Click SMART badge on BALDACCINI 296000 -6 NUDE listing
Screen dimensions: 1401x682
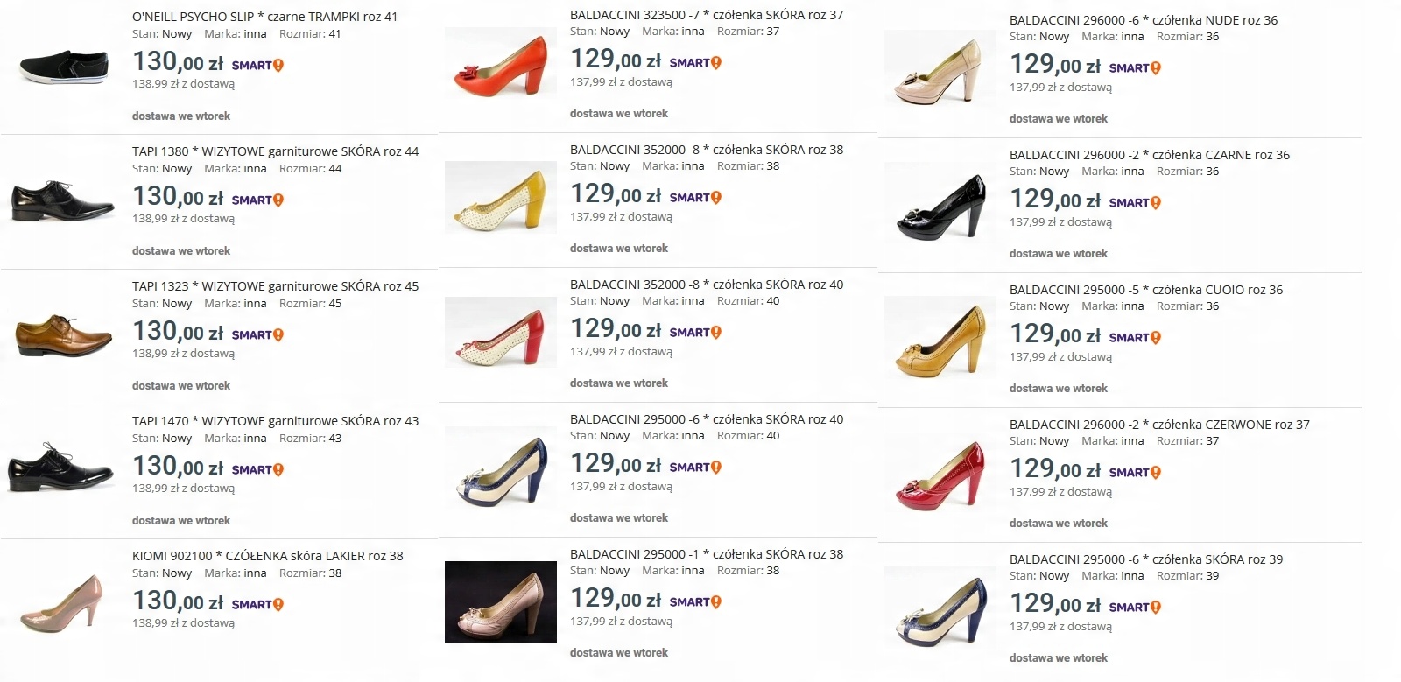click(x=1134, y=67)
